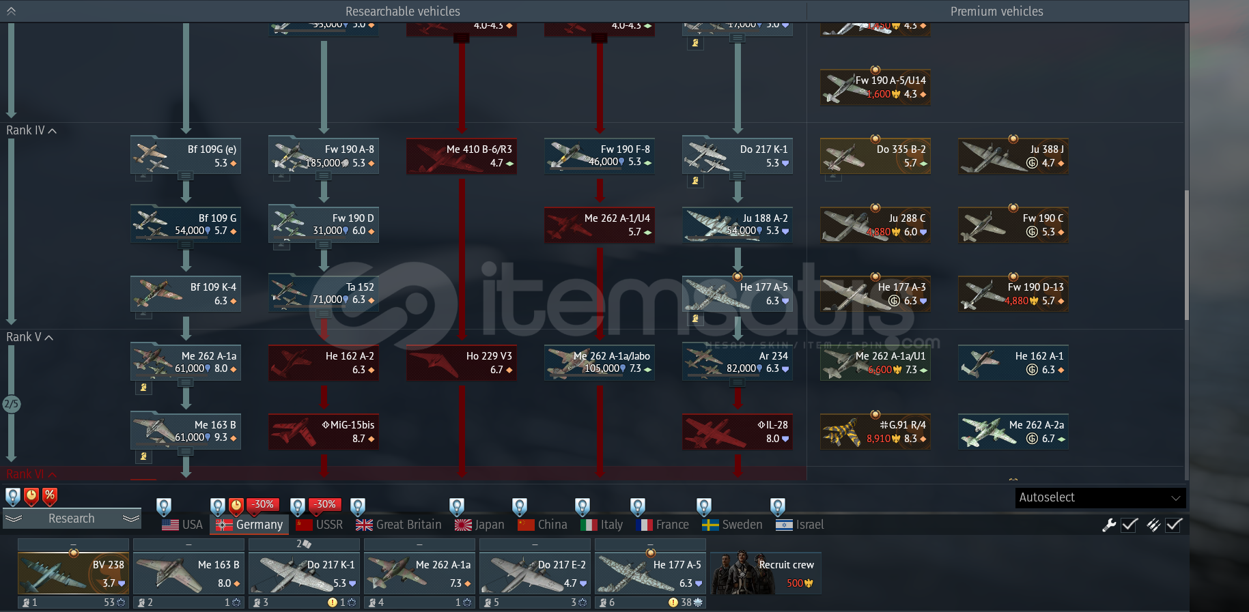Switch to the USSR nation tab
1249x612 pixels.
coord(320,525)
